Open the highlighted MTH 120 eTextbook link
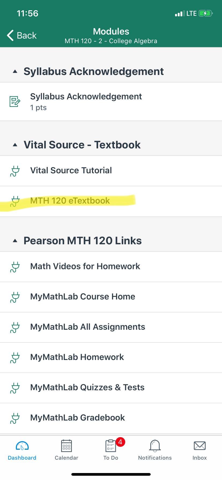Screen dimensions: 222x480 111,201
